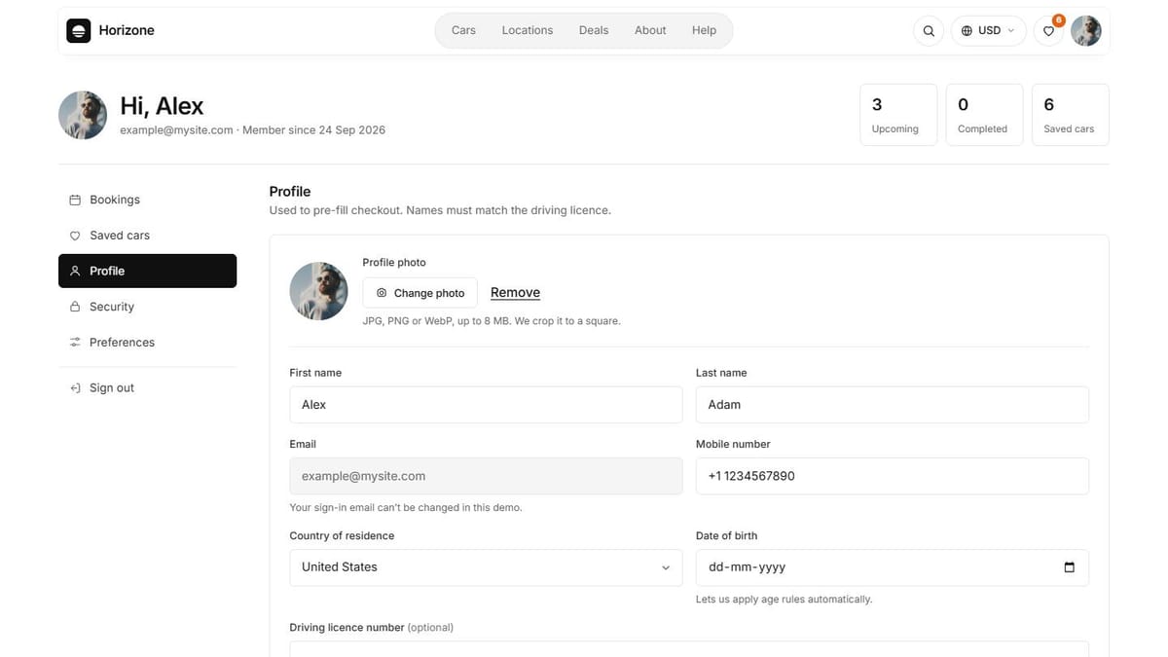Go to Saved cars in sidebar

click(147, 236)
